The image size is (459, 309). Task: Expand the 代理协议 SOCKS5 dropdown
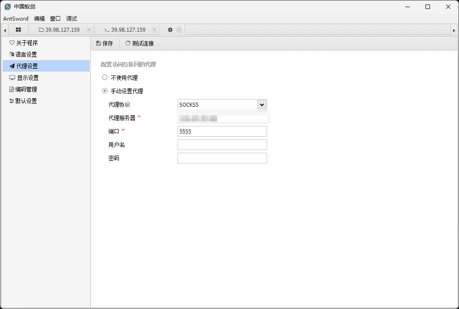(262, 104)
